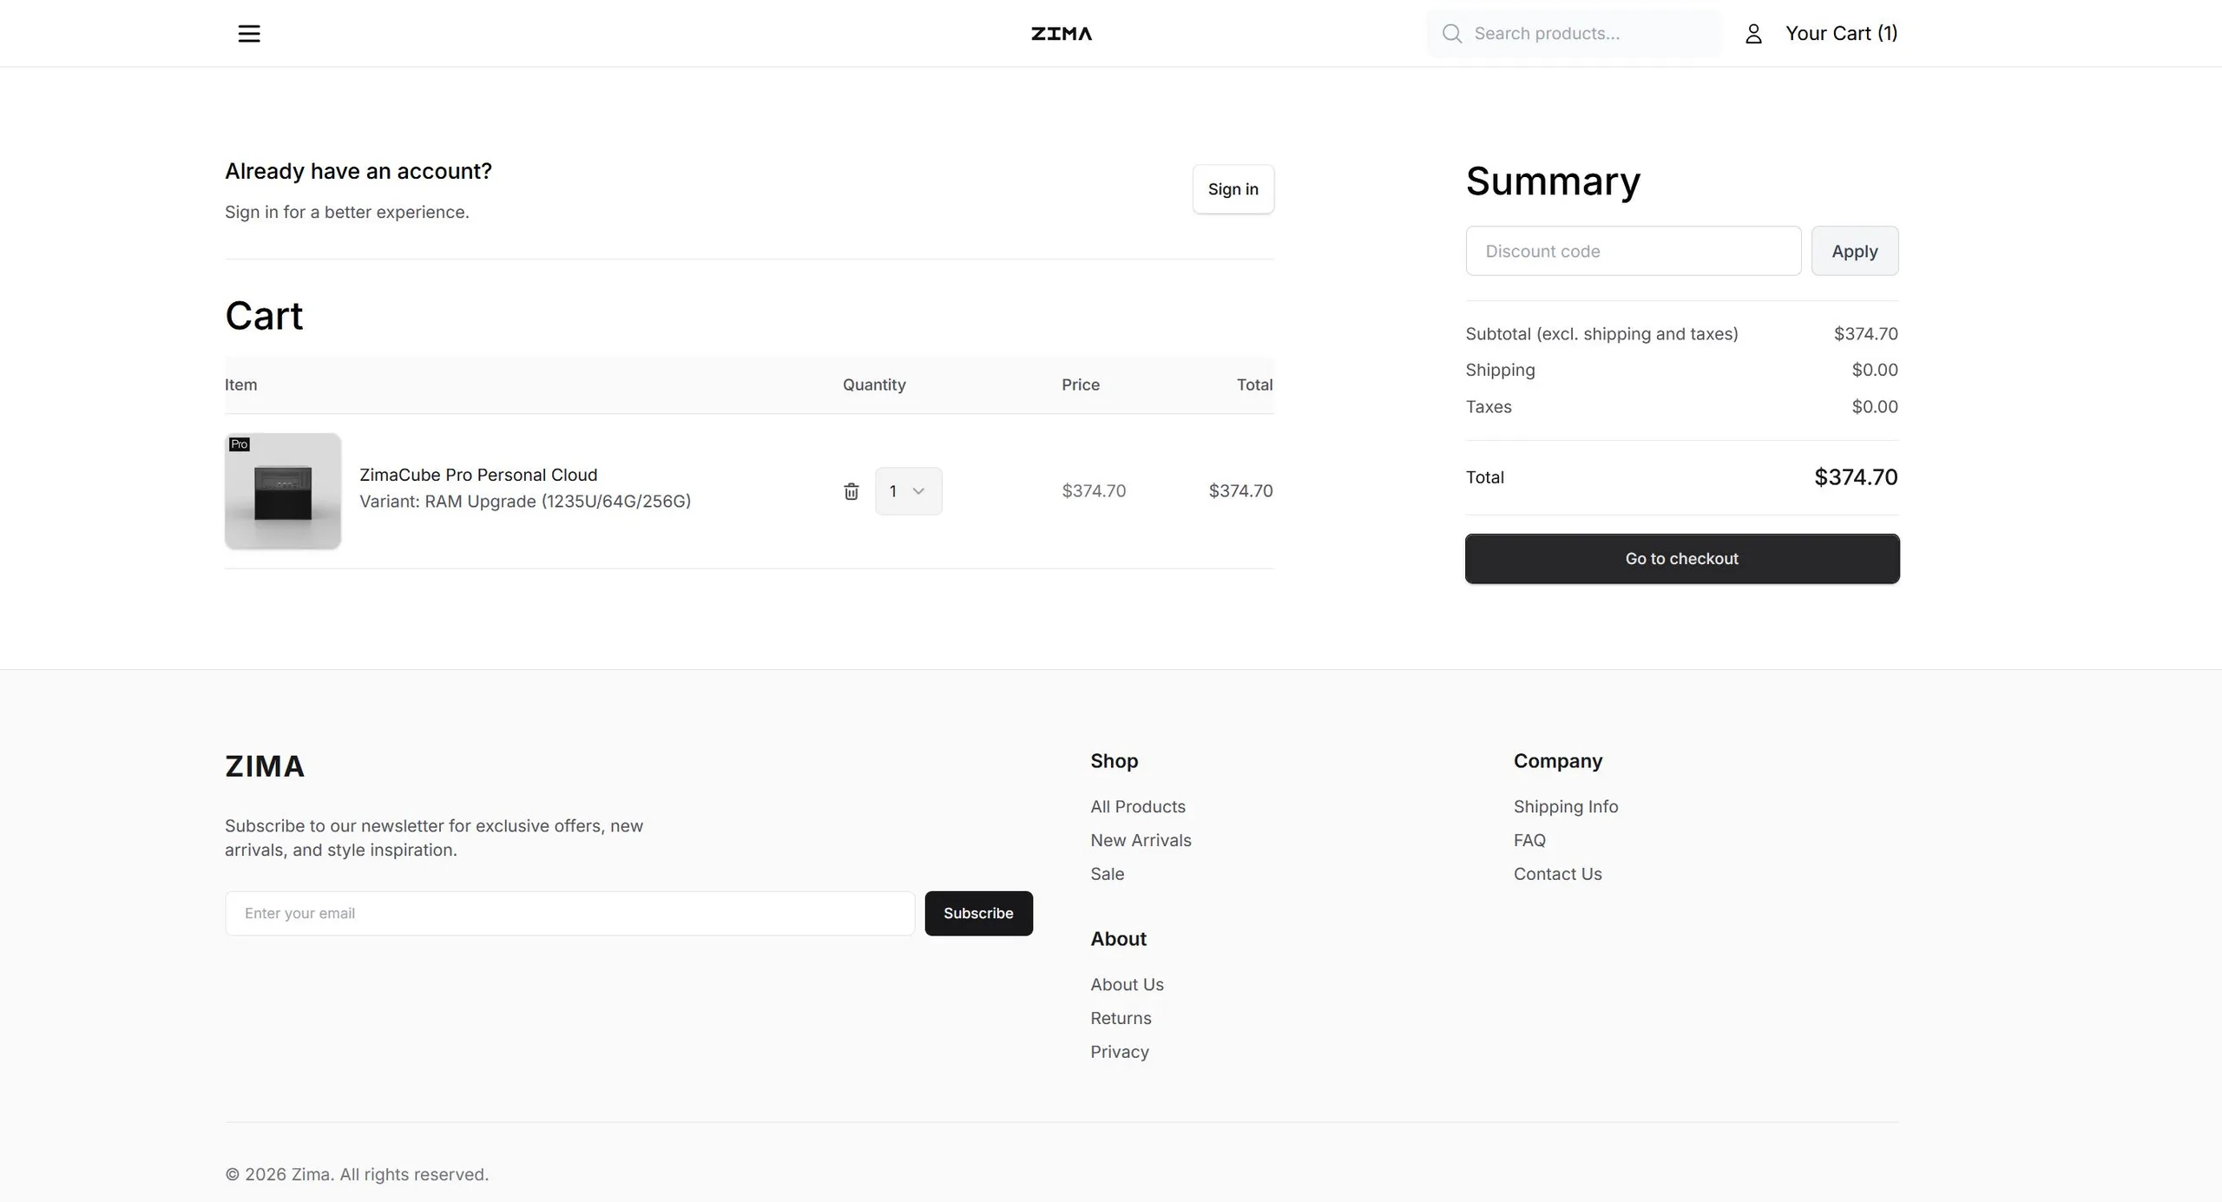Open Your Cart (1) link
The image size is (2222, 1202).
tap(1841, 34)
